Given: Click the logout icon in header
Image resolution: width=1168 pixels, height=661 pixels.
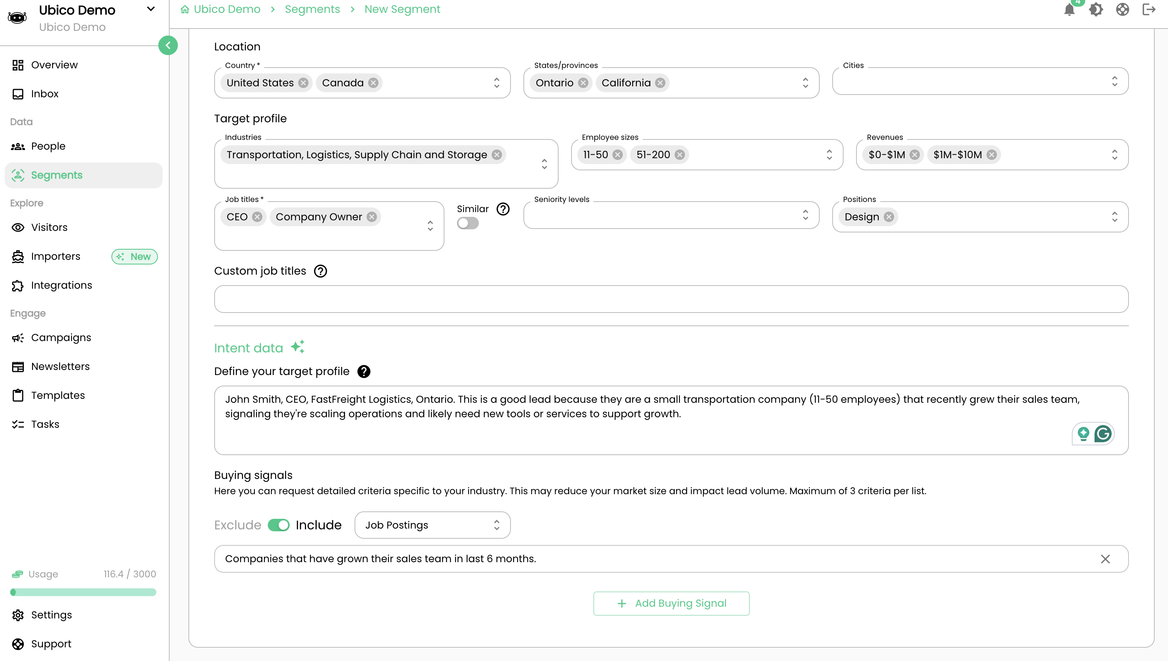Looking at the screenshot, I should pyautogui.click(x=1148, y=9).
